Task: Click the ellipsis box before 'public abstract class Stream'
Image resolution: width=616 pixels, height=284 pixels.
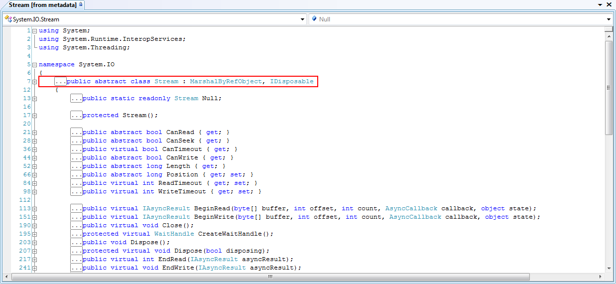Action: click(61, 81)
